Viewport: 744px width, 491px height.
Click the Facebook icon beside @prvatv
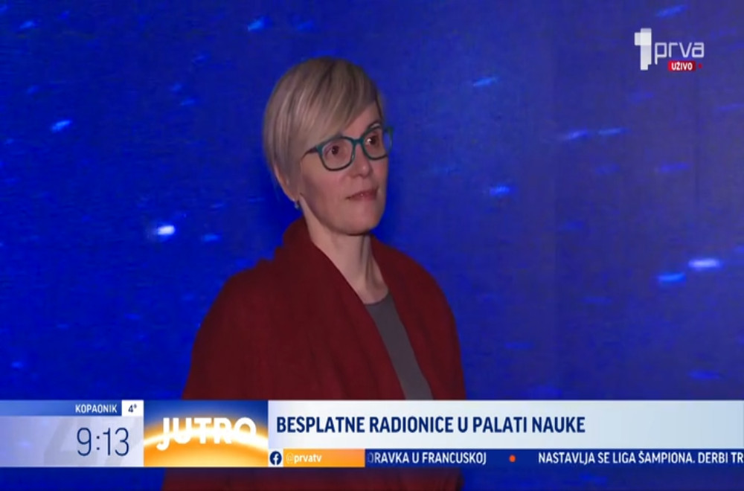pos(276,458)
